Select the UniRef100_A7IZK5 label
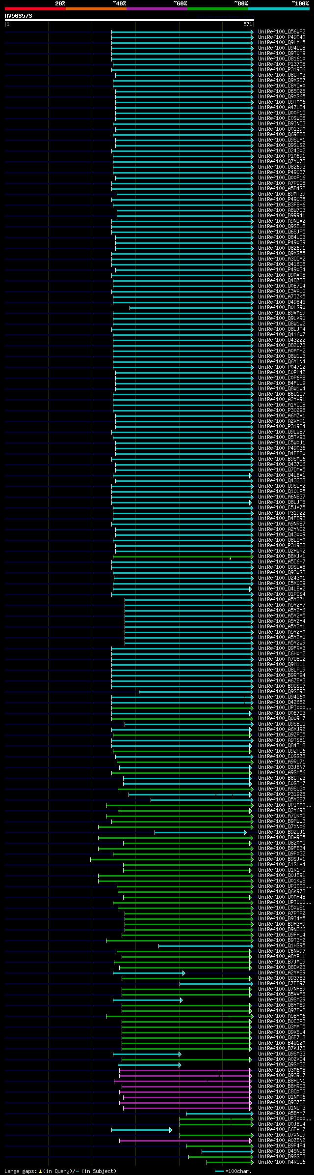This screenshot has width=314, height=1175. [282, 296]
